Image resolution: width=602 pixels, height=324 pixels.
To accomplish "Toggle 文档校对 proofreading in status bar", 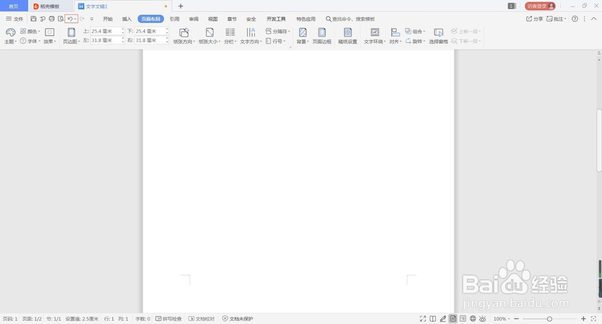I will [202, 319].
